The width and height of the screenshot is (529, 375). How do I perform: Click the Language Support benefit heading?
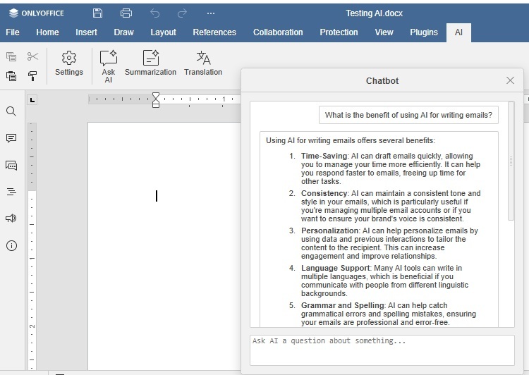(336, 268)
